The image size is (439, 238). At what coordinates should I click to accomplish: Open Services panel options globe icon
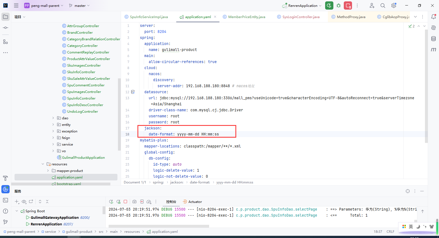tap(408, 191)
